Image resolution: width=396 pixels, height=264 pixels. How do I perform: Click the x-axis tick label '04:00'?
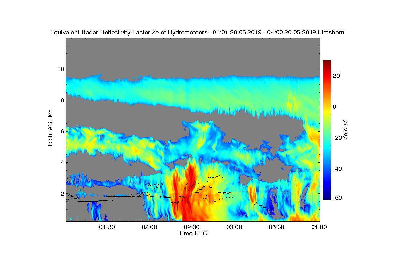pyautogui.click(x=319, y=227)
